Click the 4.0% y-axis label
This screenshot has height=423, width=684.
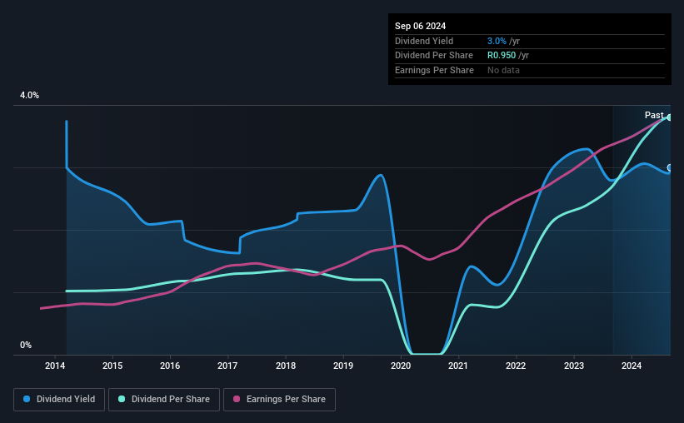pyautogui.click(x=29, y=95)
